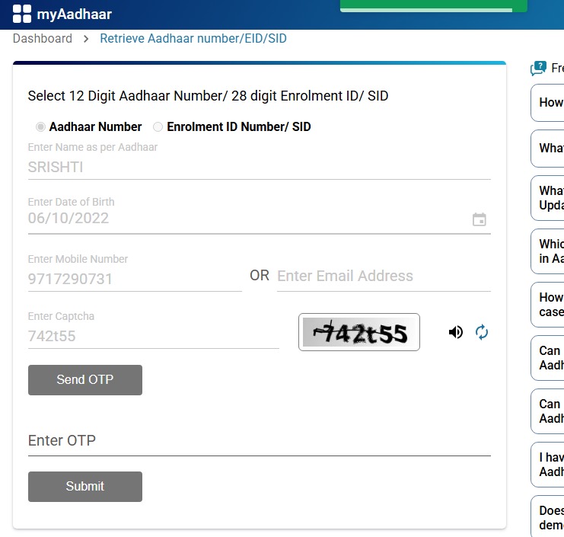The height and width of the screenshot is (537, 564).
Task: Focus the Mobile Number field
Action: (134, 279)
